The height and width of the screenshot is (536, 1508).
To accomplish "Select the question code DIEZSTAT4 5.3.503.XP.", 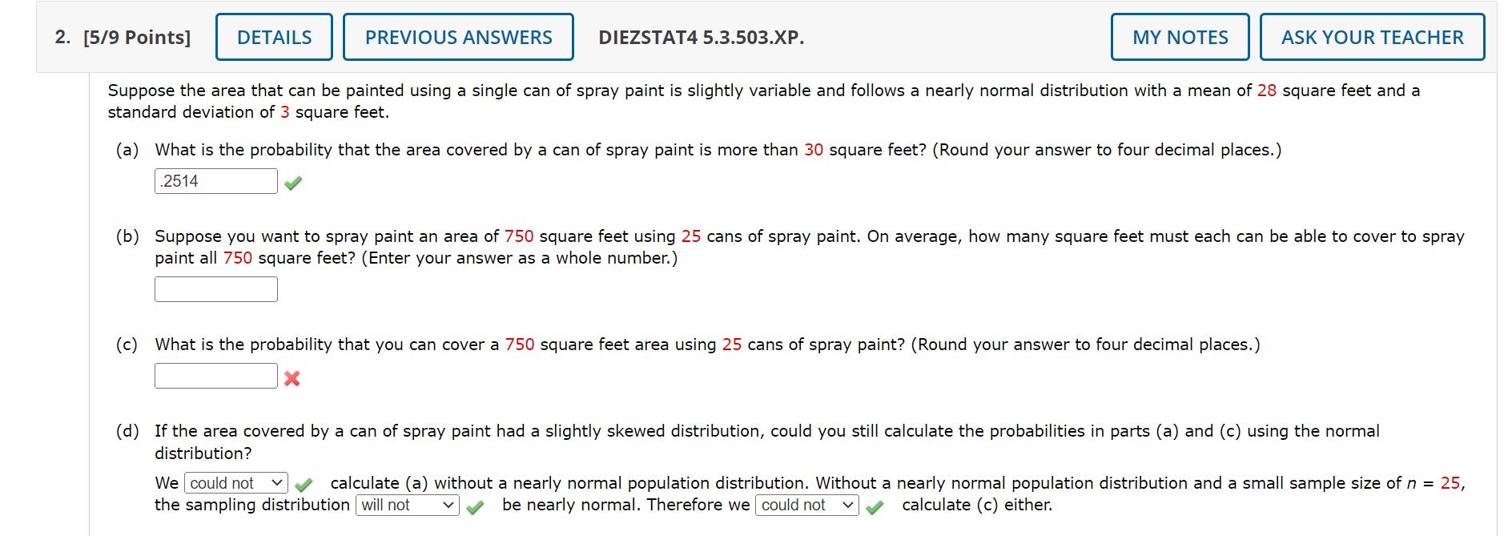I will click(701, 37).
